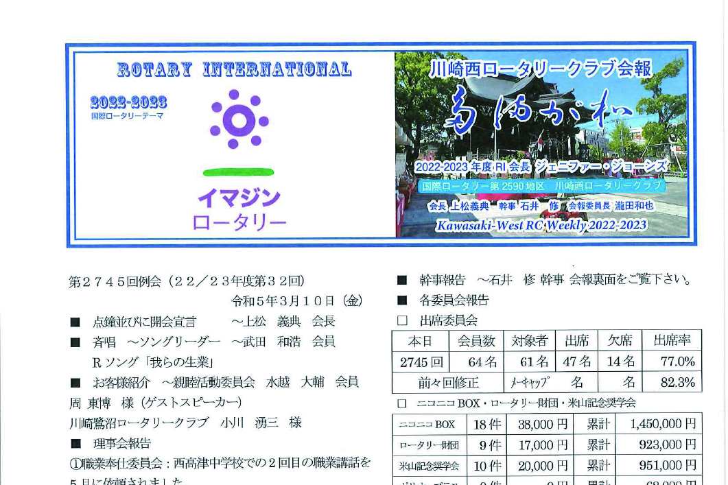This screenshot has height=485, width=728.
Task: Click the 64名 cell
Action: (x=476, y=362)
